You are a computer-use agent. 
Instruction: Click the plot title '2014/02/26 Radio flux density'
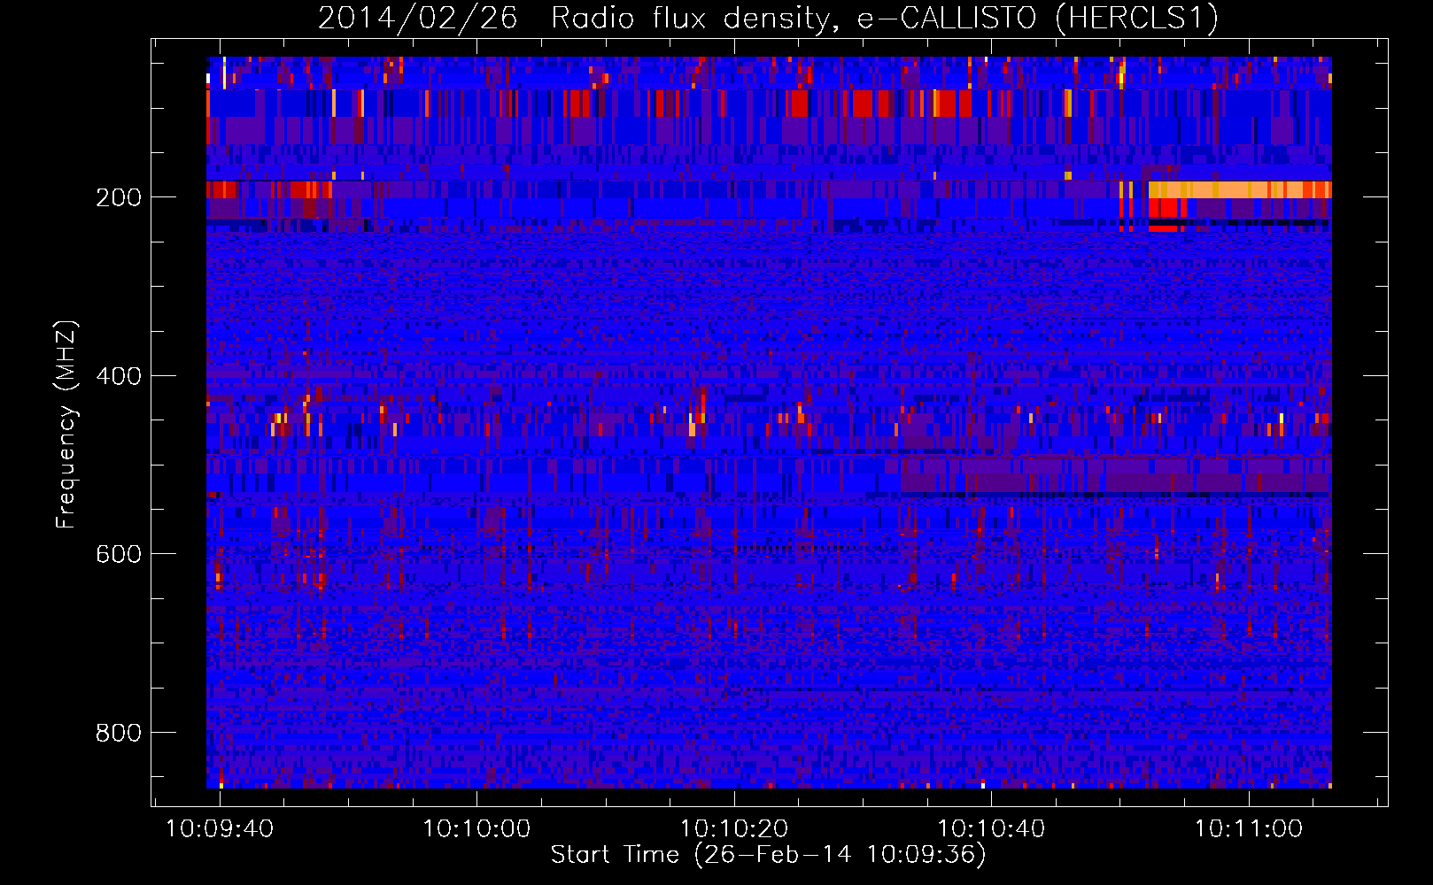(x=575, y=19)
